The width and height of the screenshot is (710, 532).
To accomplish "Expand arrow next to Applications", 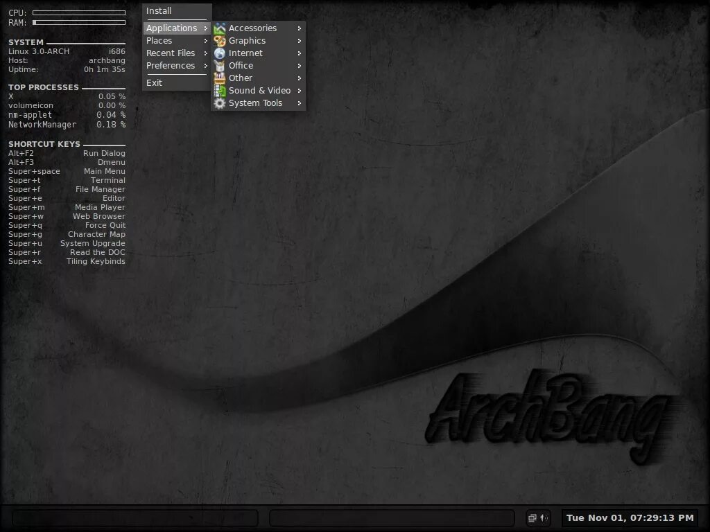I will point(205,28).
